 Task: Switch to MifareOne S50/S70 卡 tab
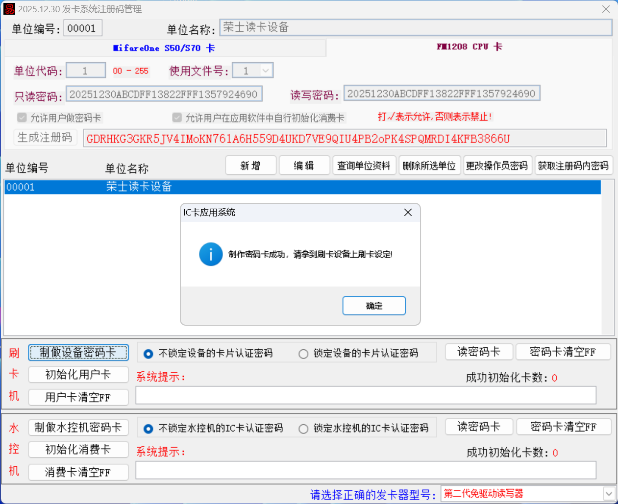164,48
